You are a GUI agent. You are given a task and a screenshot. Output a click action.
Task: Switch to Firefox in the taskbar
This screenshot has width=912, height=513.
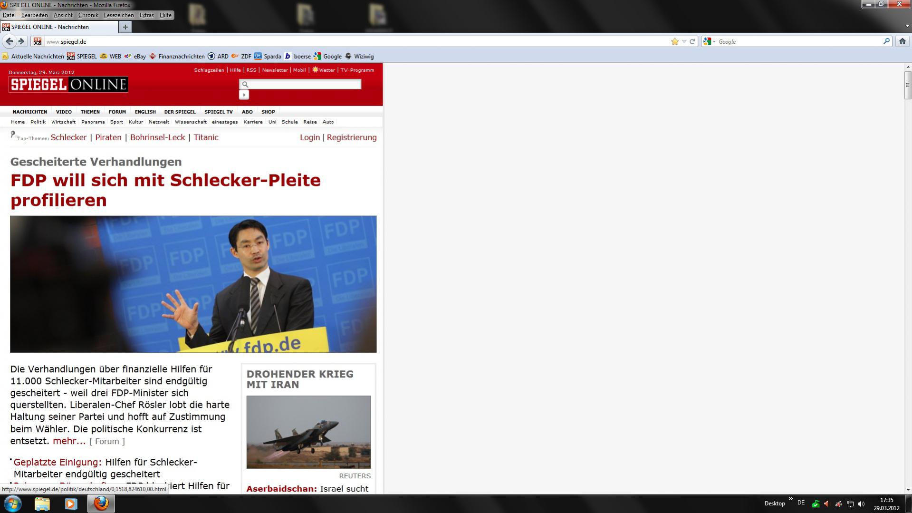coord(101,503)
